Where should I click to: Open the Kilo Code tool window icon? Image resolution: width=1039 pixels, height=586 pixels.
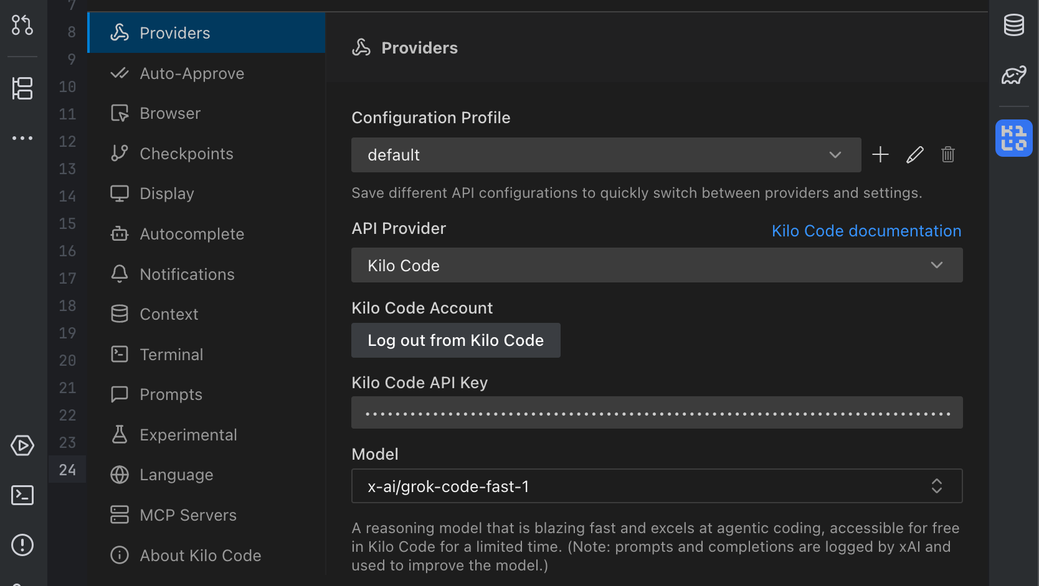pyautogui.click(x=1014, y=138)
